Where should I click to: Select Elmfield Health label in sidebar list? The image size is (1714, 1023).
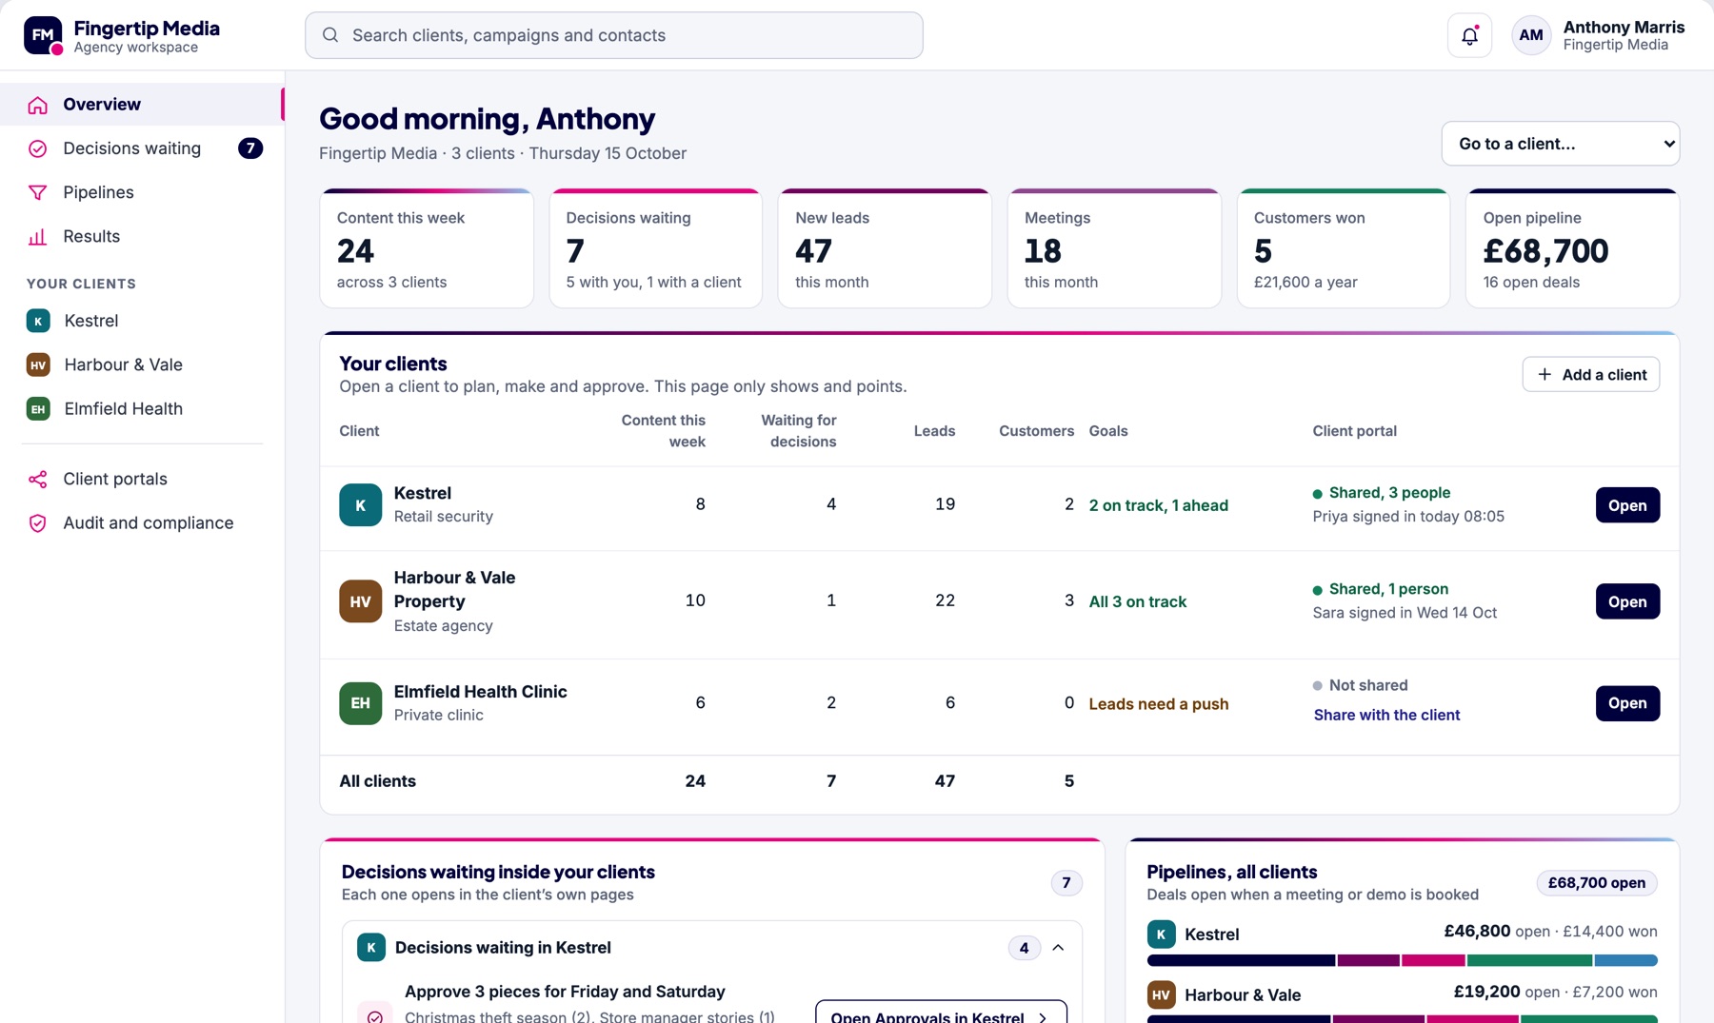click(x=124, y=409)
